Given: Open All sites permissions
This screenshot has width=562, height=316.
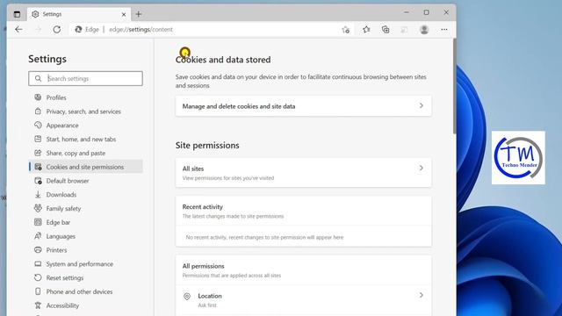Looking at the screenshot, I should (x=304, y=173).
